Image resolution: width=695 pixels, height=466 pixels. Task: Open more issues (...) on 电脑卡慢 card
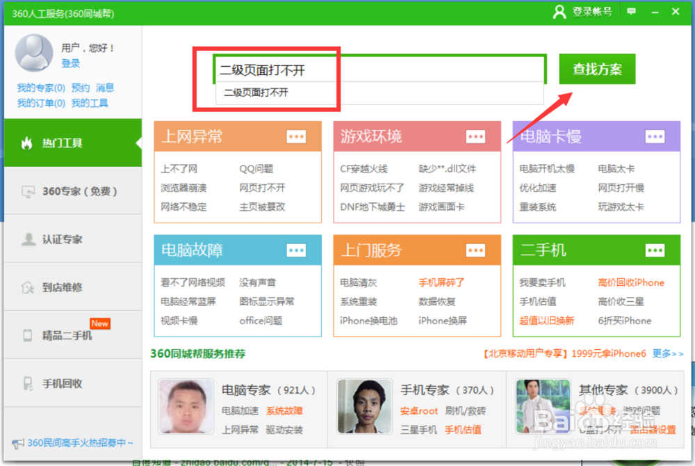(655, 136)
